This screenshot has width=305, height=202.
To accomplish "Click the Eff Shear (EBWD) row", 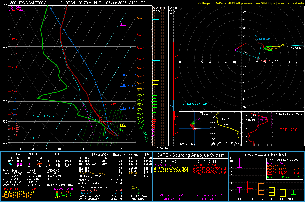I will [x=115, y=176].
